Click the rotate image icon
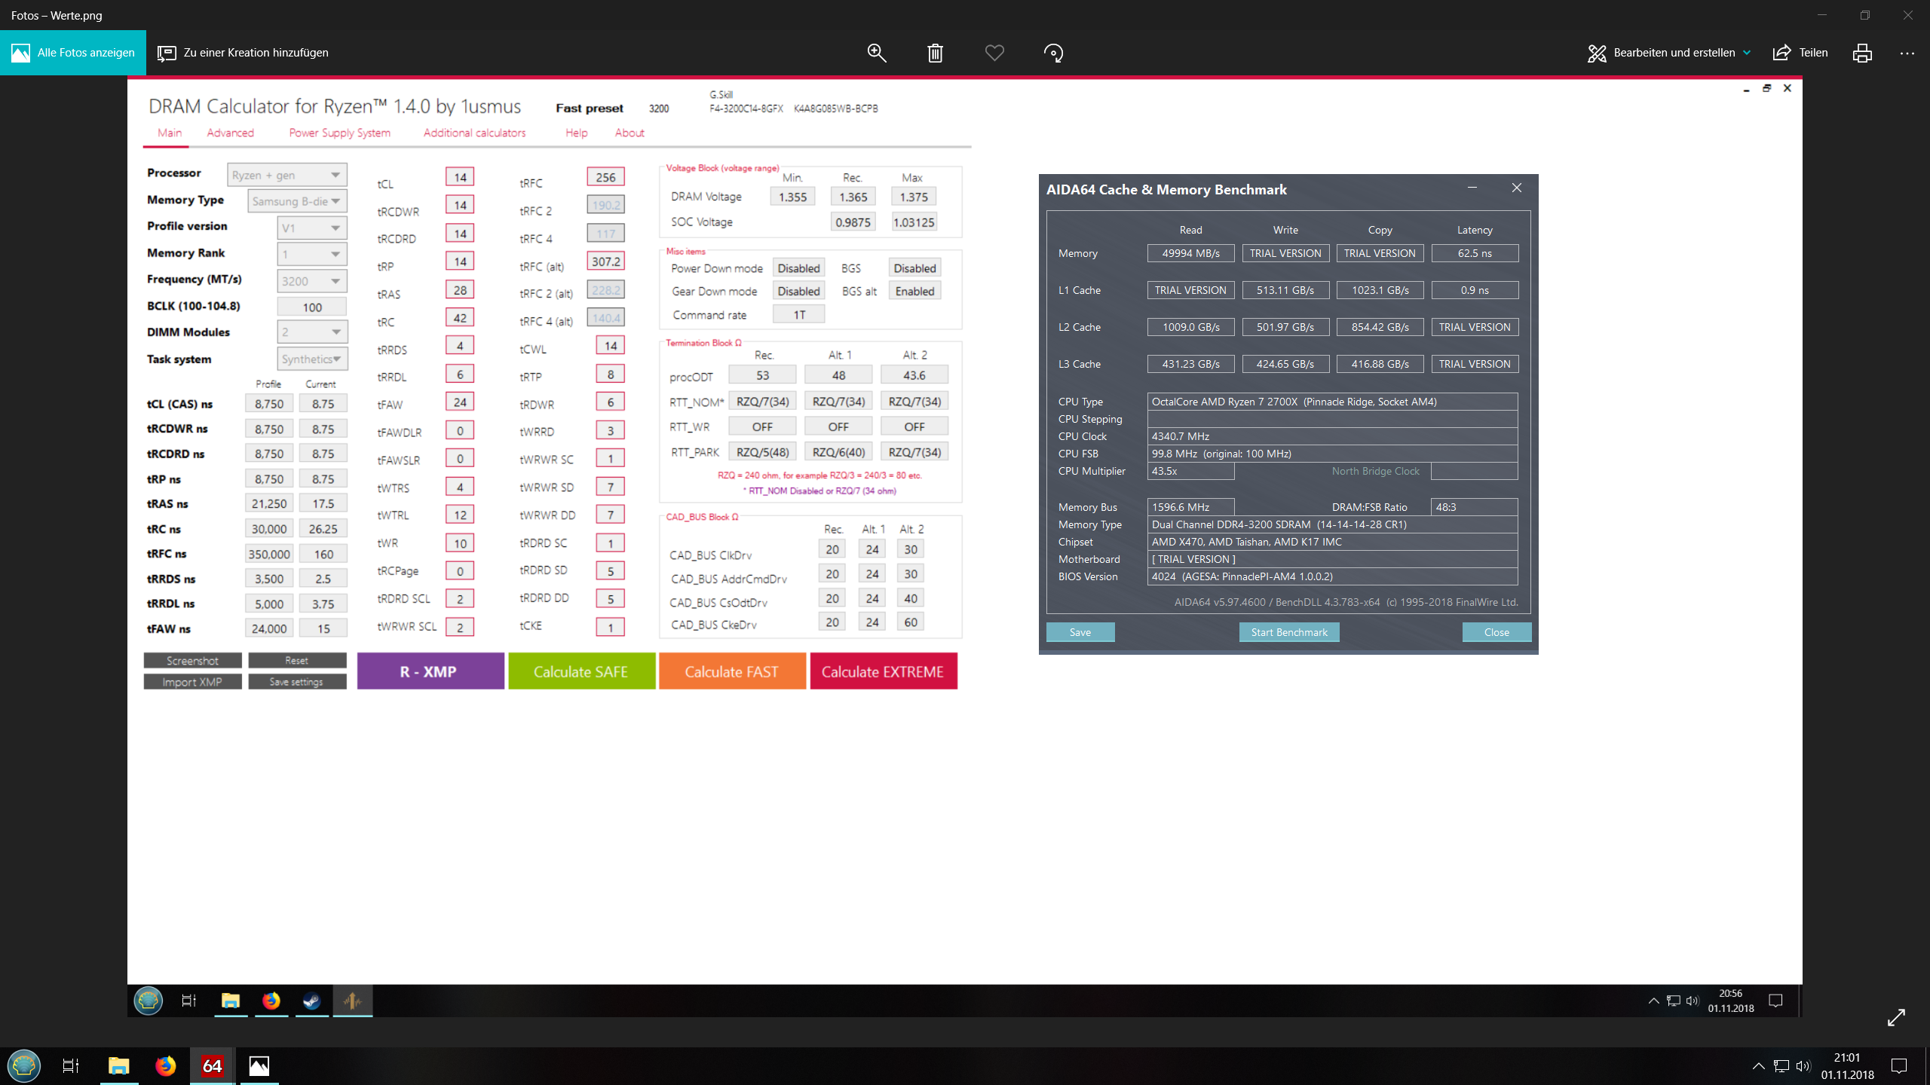1930x1085 pixels. [x=1053, y=53]
